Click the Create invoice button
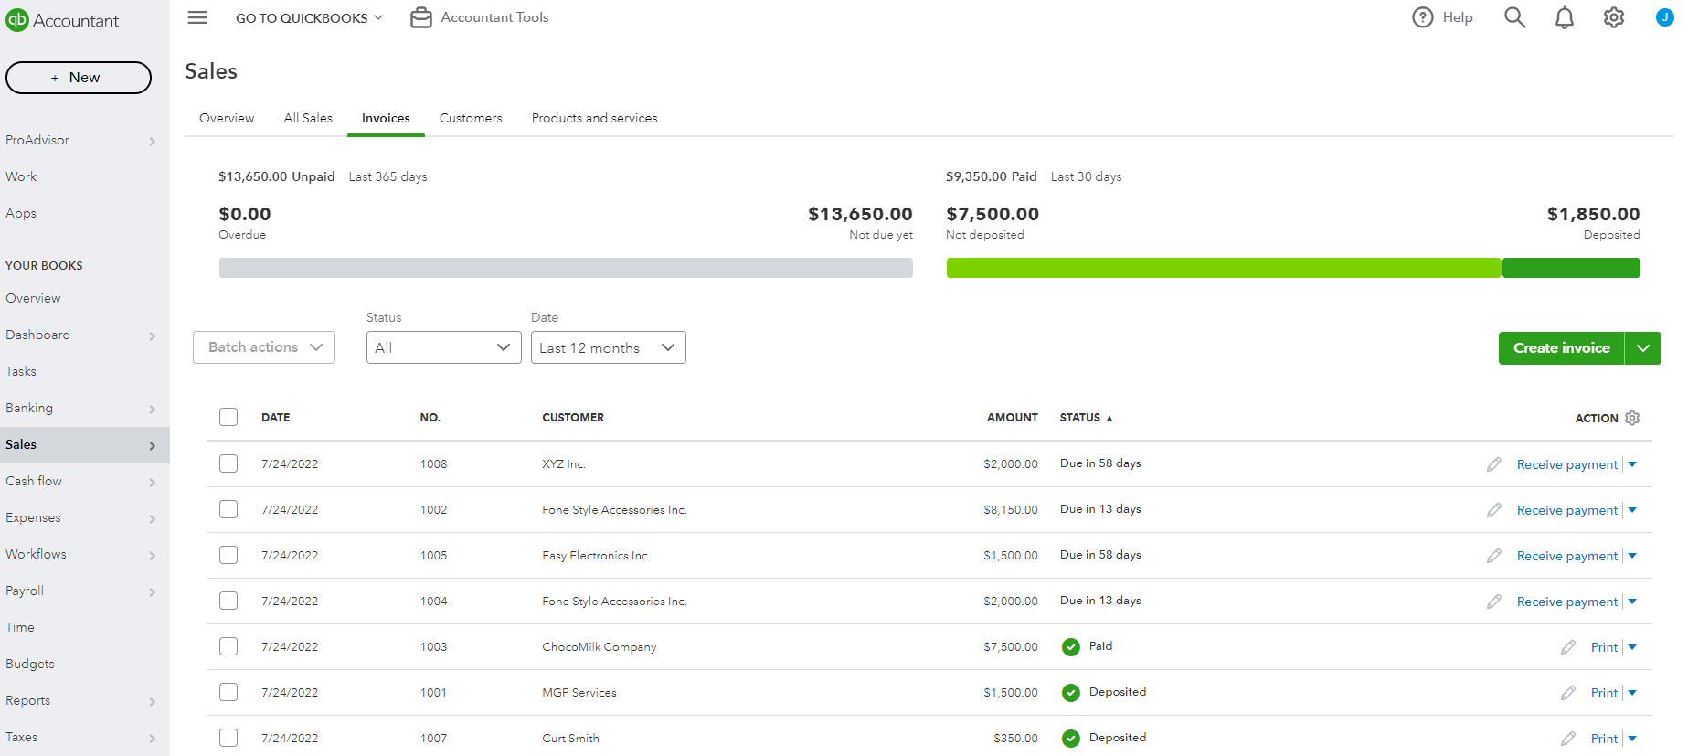 1561,348
